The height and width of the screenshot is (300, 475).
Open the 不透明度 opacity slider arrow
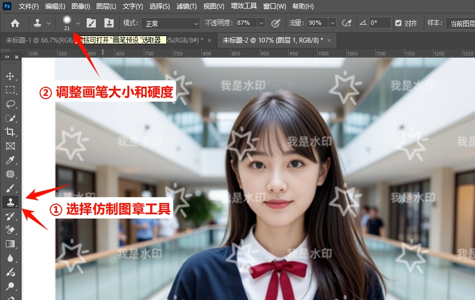[x=261, y=23]
